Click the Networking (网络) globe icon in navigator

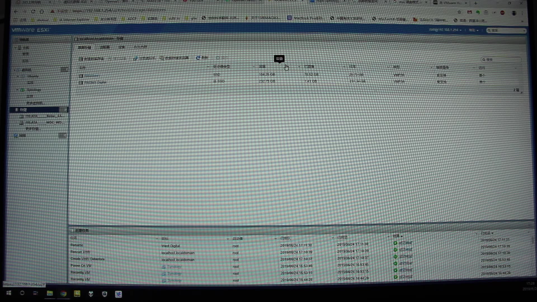[x=16, y=136]
